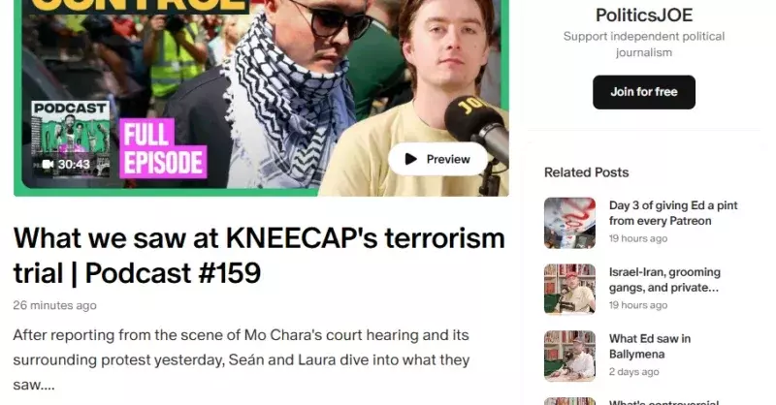
Task: Open the PoliticsJOE creator page name
Action: point(644,15)
